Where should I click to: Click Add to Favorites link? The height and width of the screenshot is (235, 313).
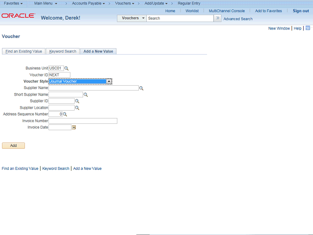click(268, 11)
